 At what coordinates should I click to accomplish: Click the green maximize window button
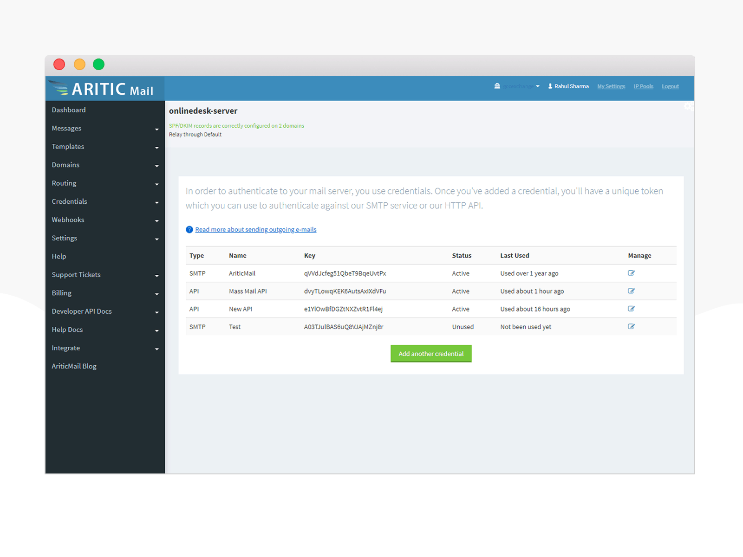click(98, 64)
